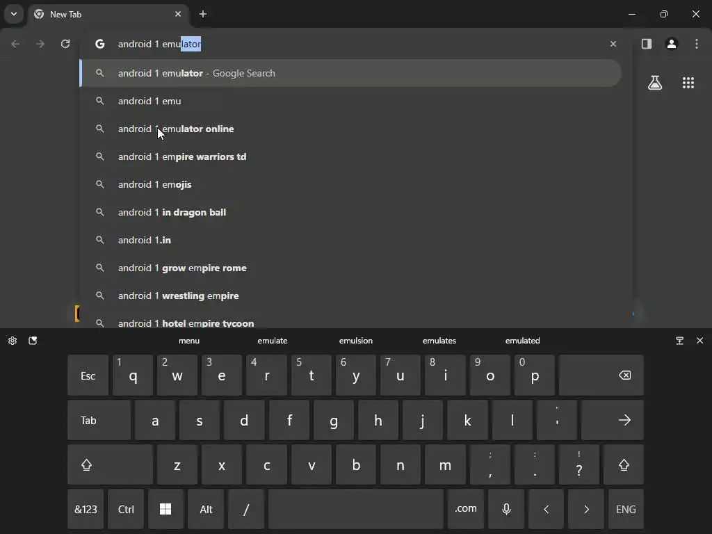Screen dimensions: 712x534
Task: Open a new tab with plus button
Action: pos(203,14)
